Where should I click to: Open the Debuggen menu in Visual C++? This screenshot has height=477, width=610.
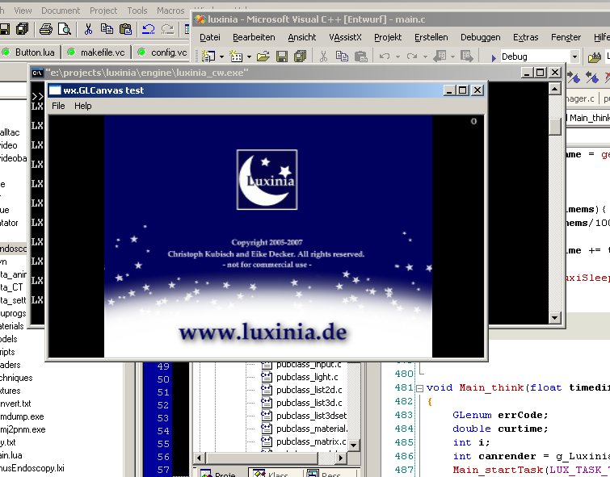480,37
